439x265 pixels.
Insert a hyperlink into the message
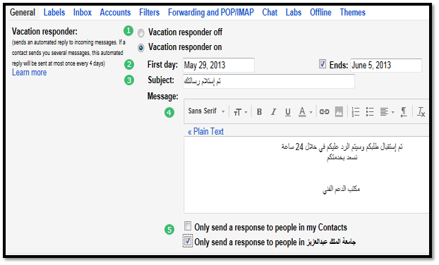click(324, 112)
